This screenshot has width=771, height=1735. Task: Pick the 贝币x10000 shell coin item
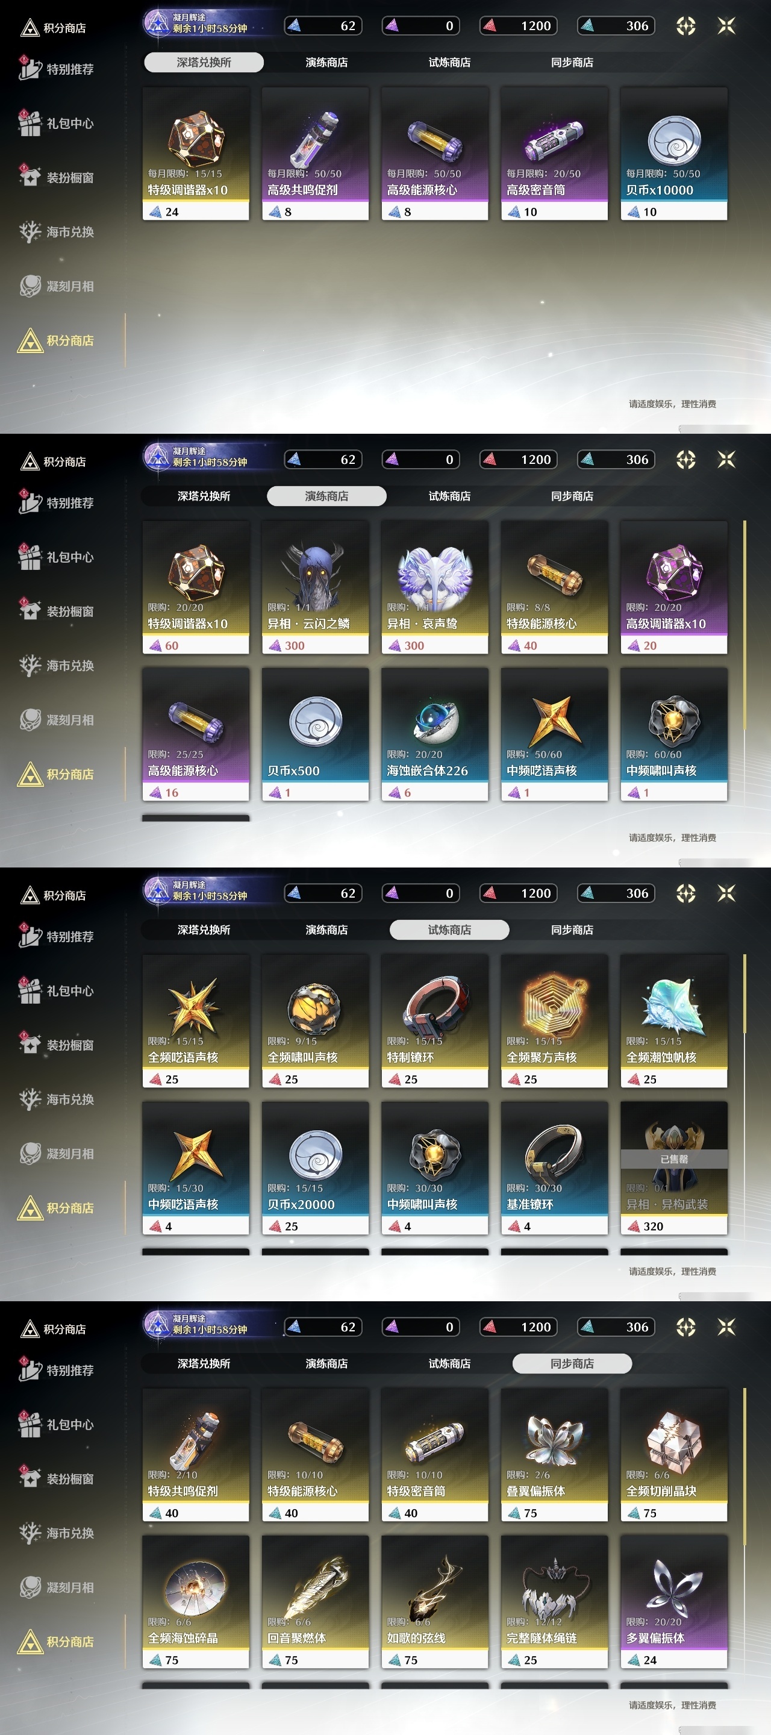673,154
